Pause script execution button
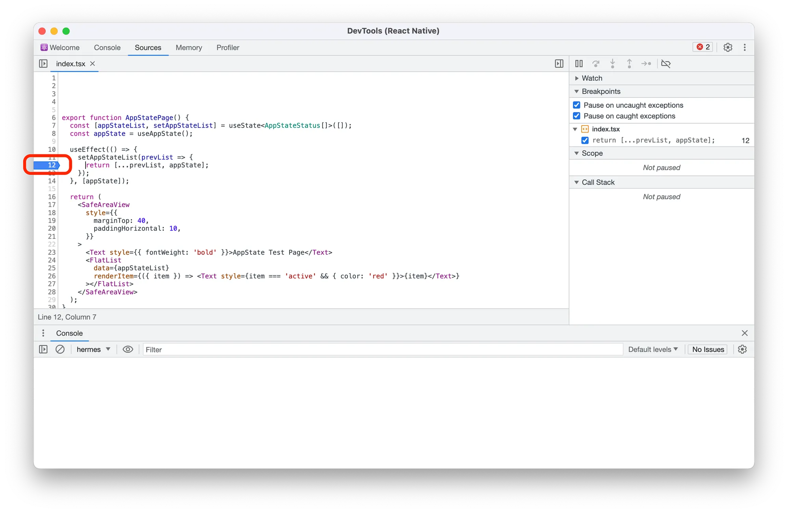The width and height of the screenshot is (788, 513). point(579,63)
